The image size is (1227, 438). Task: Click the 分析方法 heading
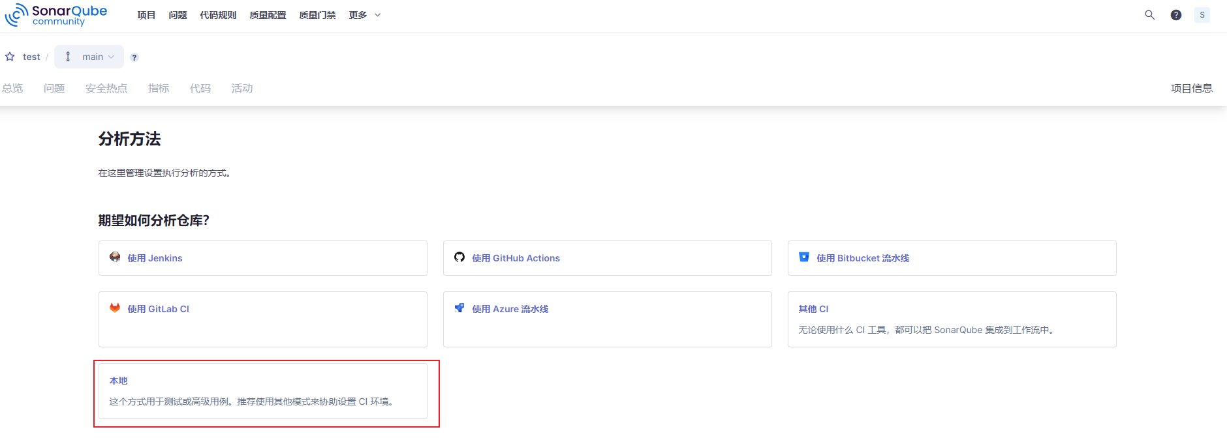click(x=129, y=139)
